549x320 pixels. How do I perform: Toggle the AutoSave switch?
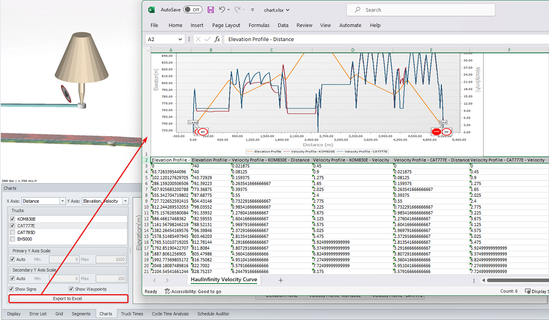[193, 10]
